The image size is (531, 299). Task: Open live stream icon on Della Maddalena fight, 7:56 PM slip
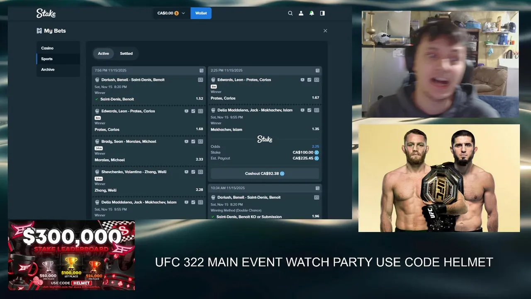[x=186, y=202]
